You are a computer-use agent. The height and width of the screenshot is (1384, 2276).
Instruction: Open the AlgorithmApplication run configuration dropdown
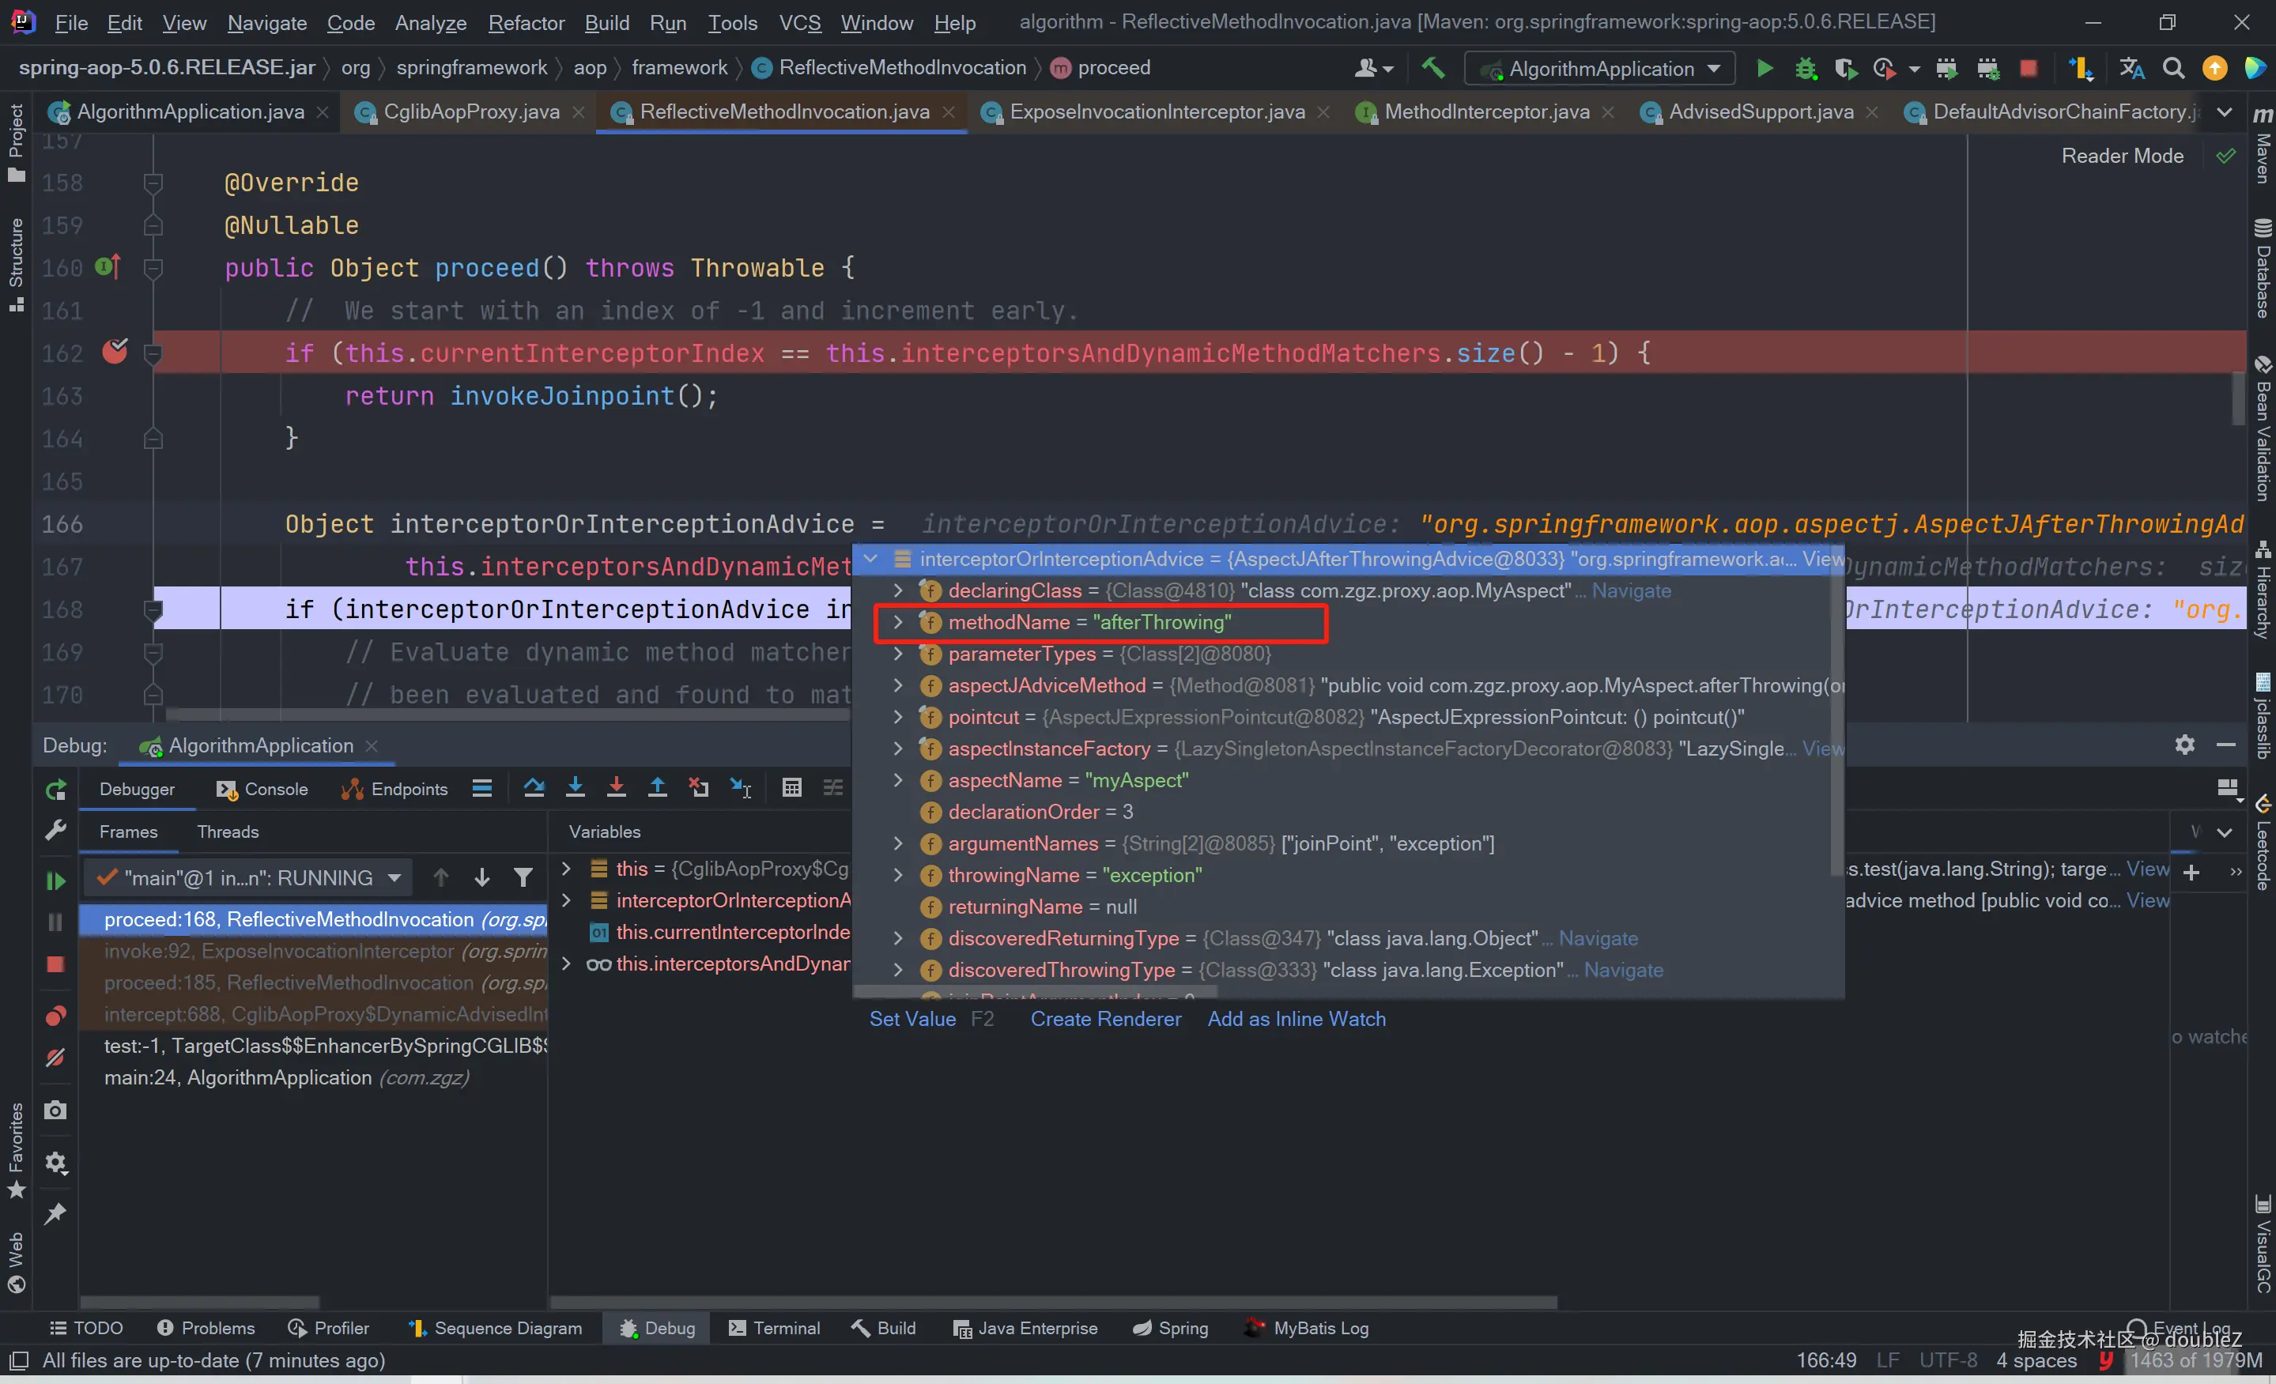pyautogui.click(x=1601, y=68)
